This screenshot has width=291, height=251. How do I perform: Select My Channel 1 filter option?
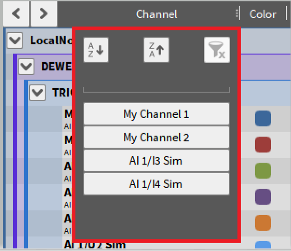156,114
